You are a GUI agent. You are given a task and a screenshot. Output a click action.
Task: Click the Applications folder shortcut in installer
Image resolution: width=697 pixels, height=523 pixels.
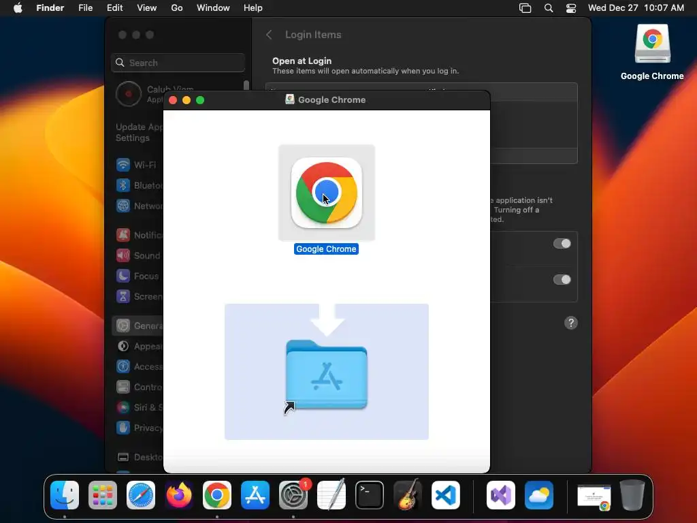click(x=327, y=375)
